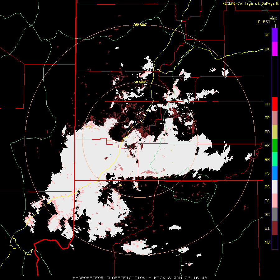Screen dimensions: 280x280
Task: Click the HHC product label
Action: [273, 19]
